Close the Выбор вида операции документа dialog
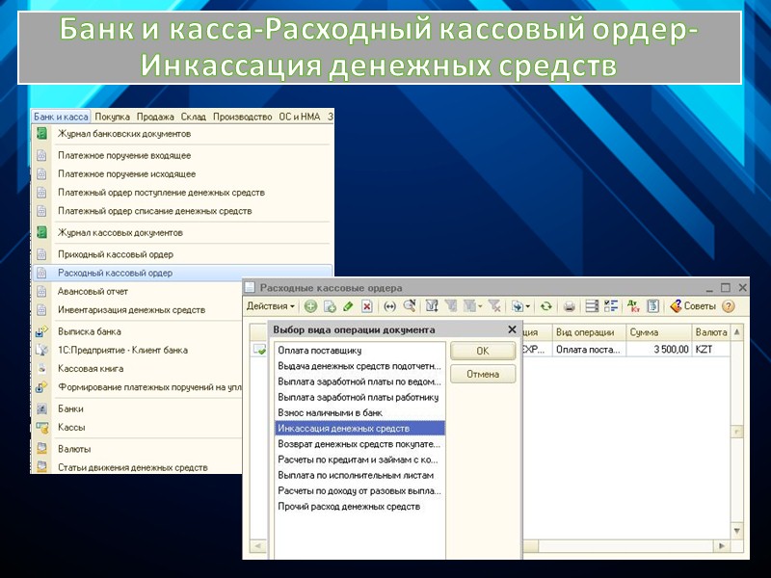771x578 pixels. tap(512, 329)
